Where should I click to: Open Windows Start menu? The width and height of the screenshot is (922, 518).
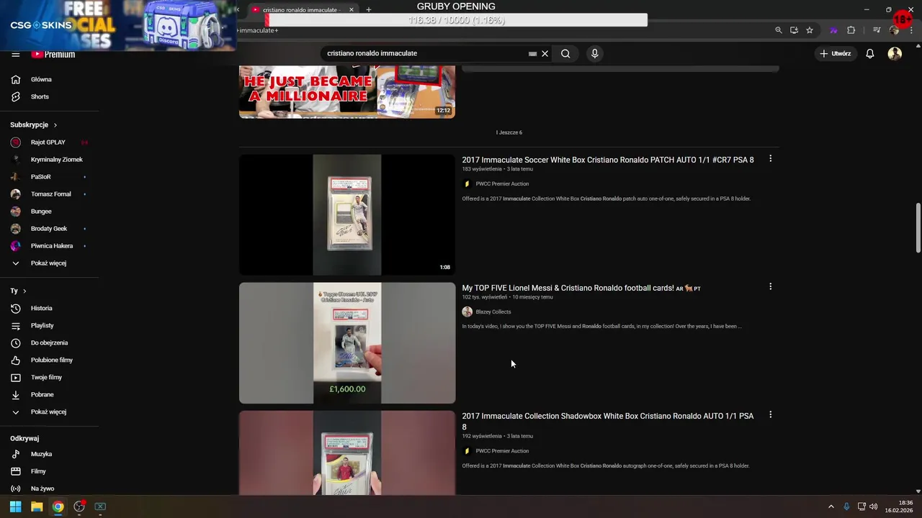[x=15, y=506]
